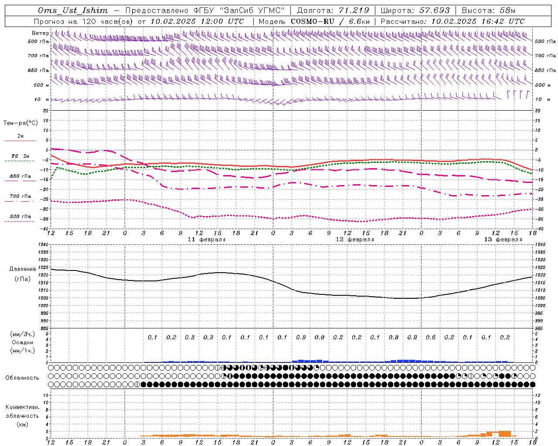Click the 0.6 precipitation value
This screenshot has height=446, width=558.
tap(431, 337)
